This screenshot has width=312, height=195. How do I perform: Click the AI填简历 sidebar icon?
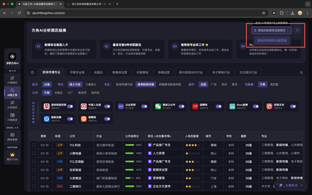pos(12,80)
